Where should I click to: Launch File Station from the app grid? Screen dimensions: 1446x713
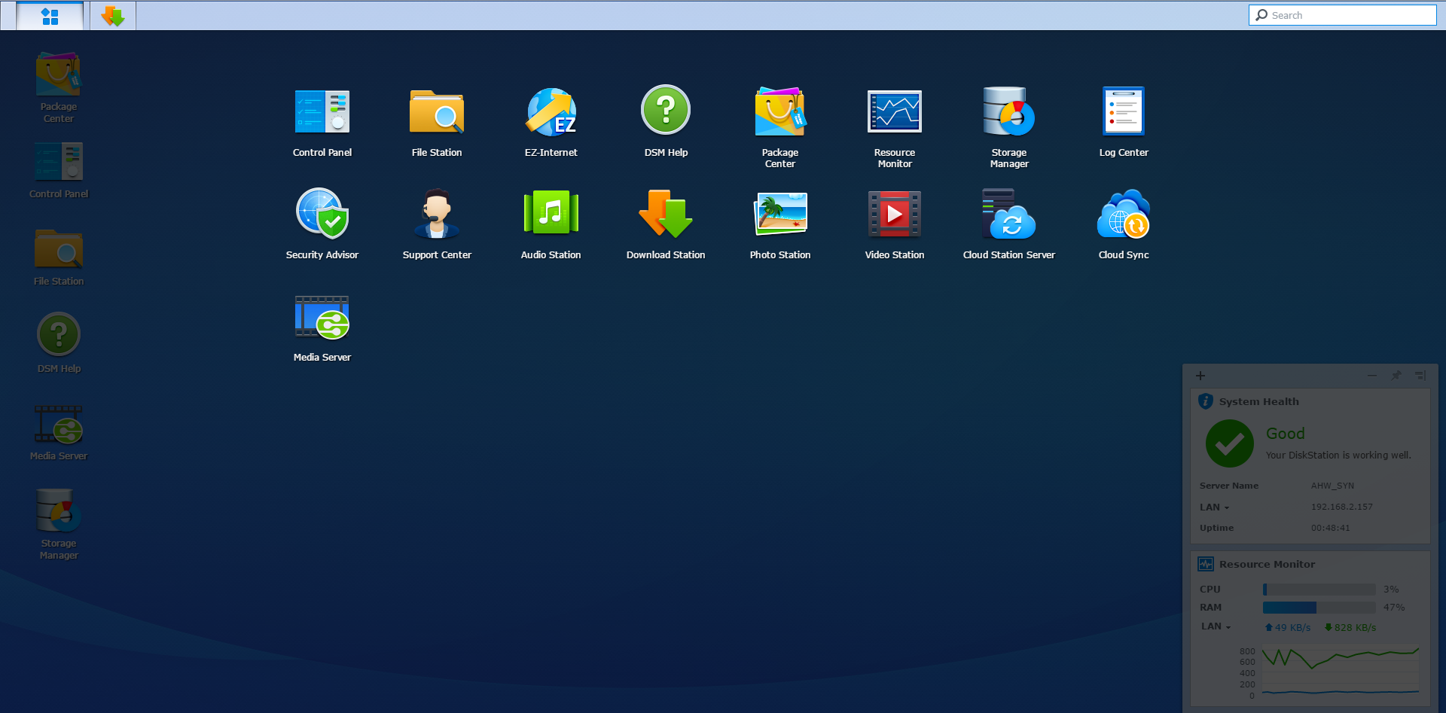[x=437, y=120]
